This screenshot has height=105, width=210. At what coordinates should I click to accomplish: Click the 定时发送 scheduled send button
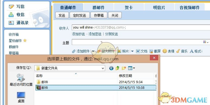point(80,15)
